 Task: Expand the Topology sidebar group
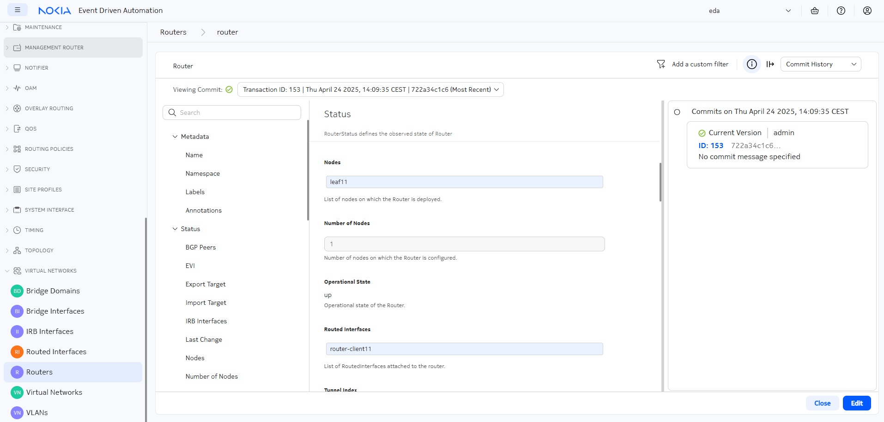click(x=7, y=250)
